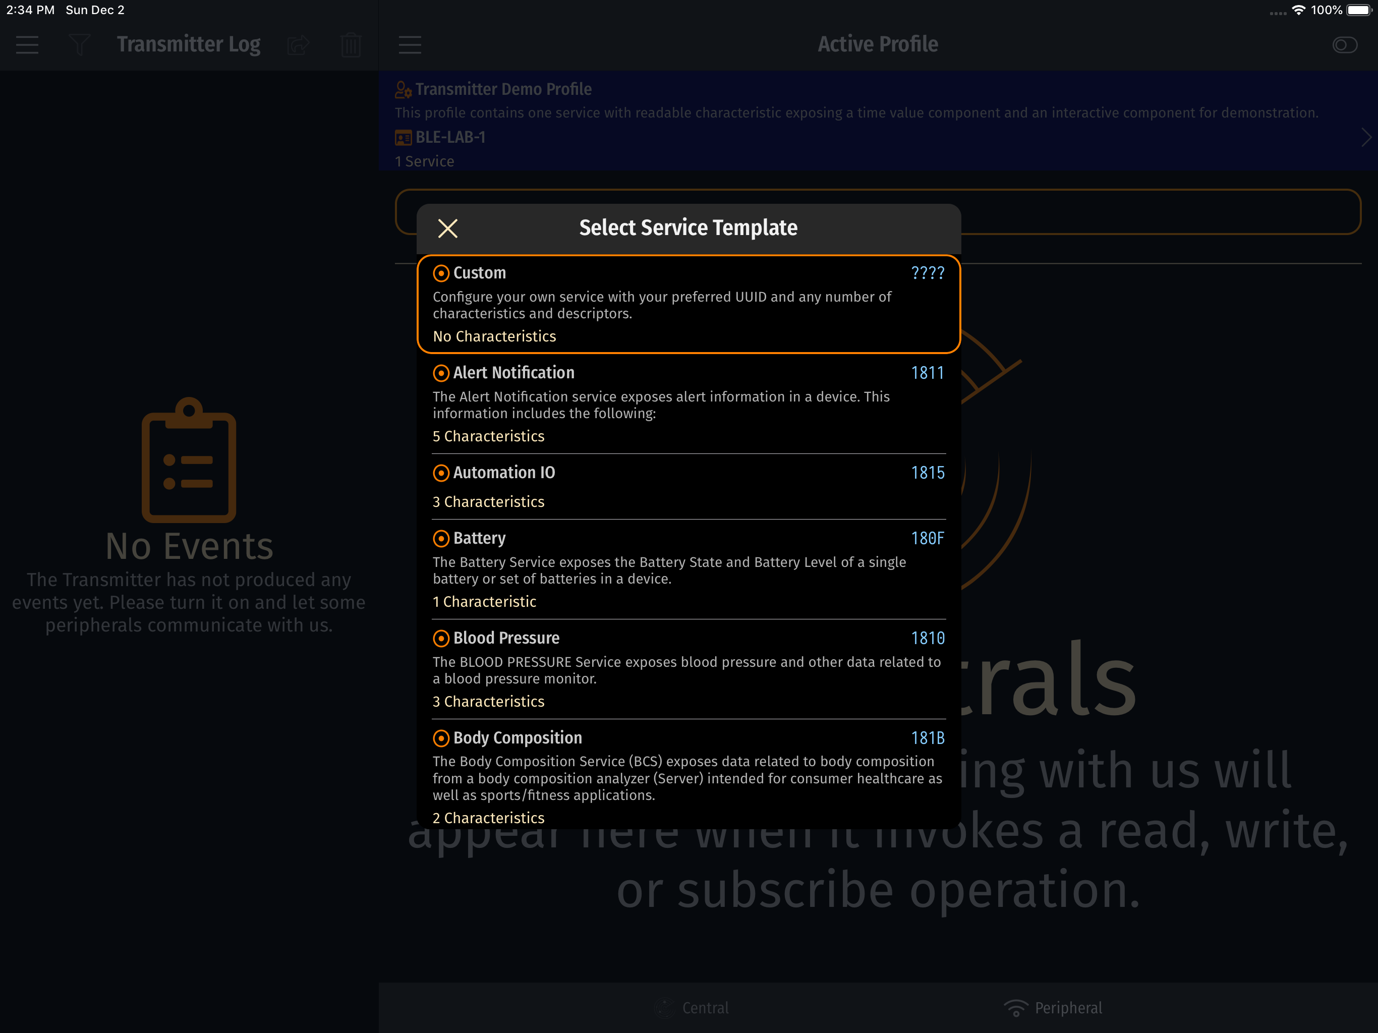The height and width of the screenshot is (1033, 1378).
Task: Click the filter funnel icon
Action: pos(79,45)
